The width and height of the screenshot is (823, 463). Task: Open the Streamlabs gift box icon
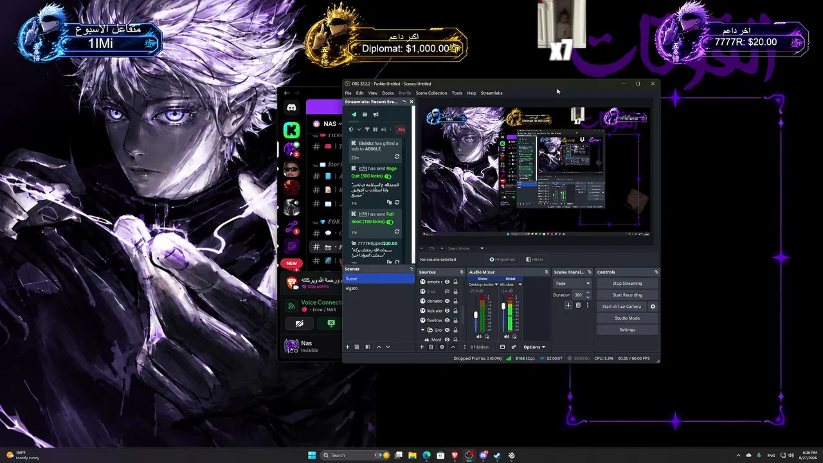pos(365,114)
